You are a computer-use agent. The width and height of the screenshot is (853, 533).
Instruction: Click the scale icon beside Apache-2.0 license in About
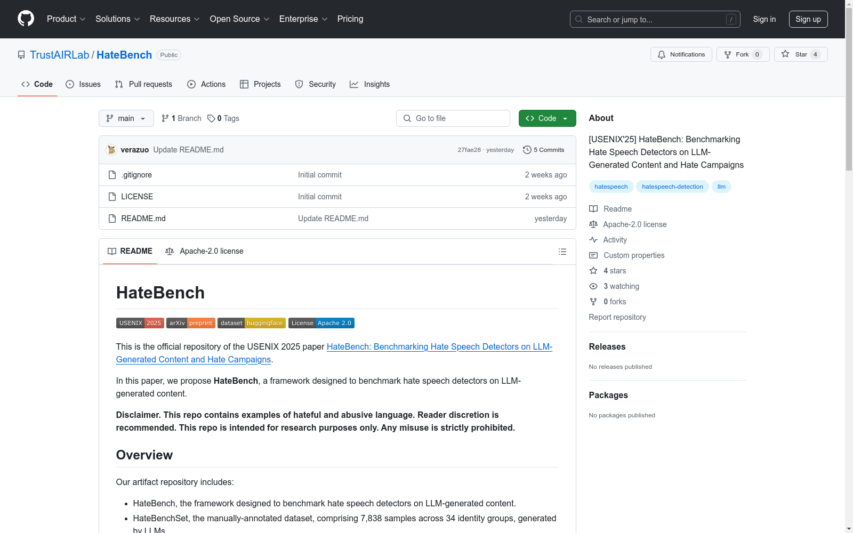point(593,224)
